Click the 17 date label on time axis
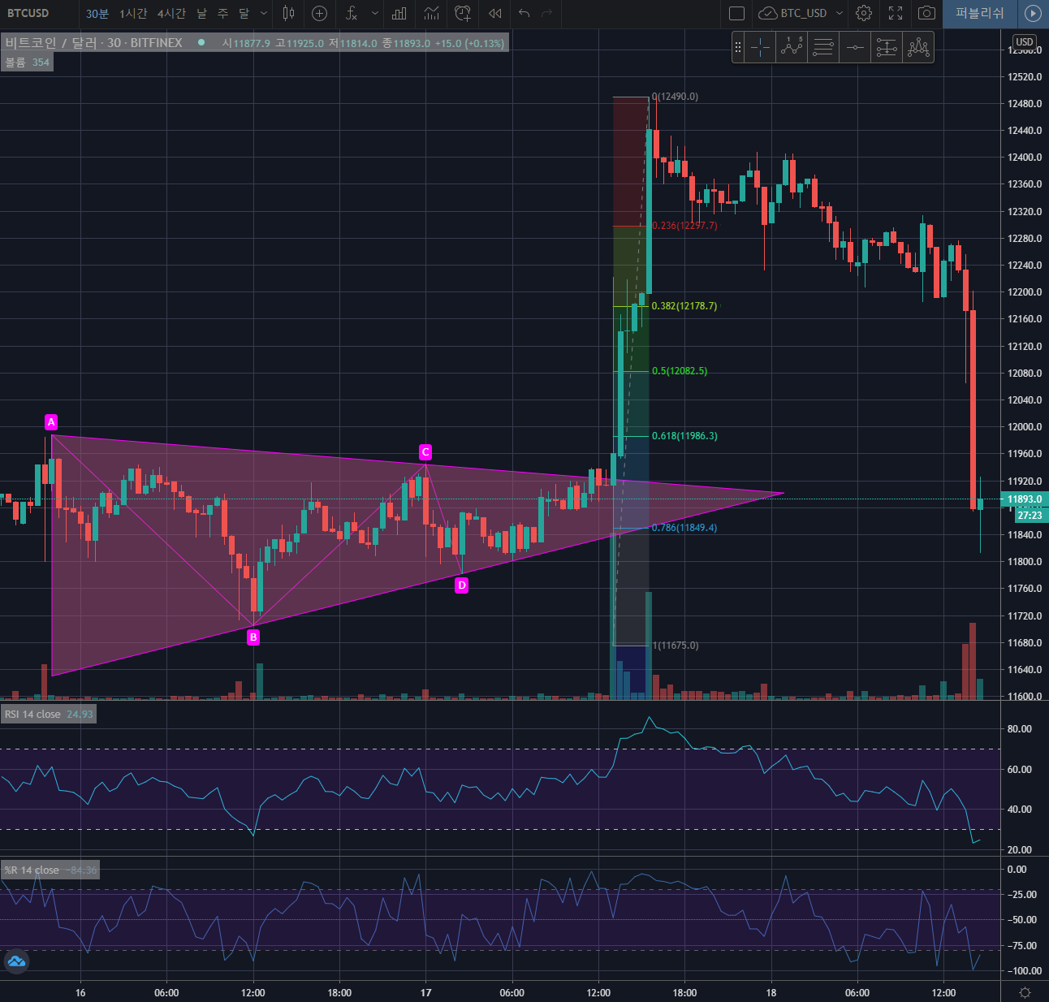Viewport: 1049px width, 1002px height. pyautogui.click(x=425, y=992)
